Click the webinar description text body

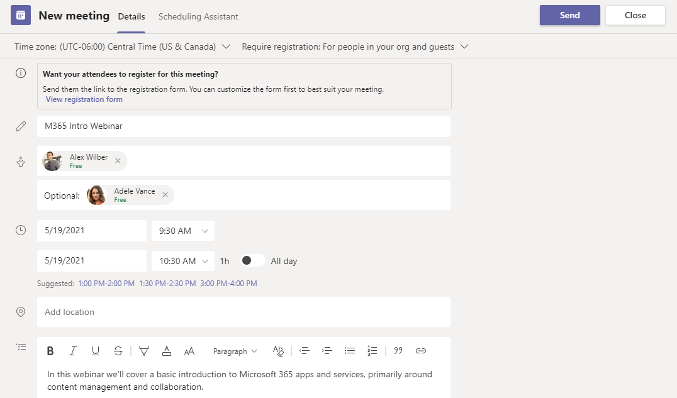point(240,380)
